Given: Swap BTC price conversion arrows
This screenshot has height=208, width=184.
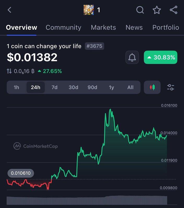Looking at the screenshot, I should pos(9,71).
